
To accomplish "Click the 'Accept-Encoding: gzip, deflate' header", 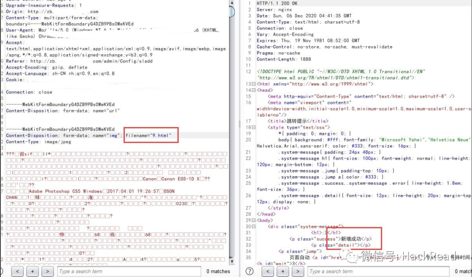I will tap(47, 67).
